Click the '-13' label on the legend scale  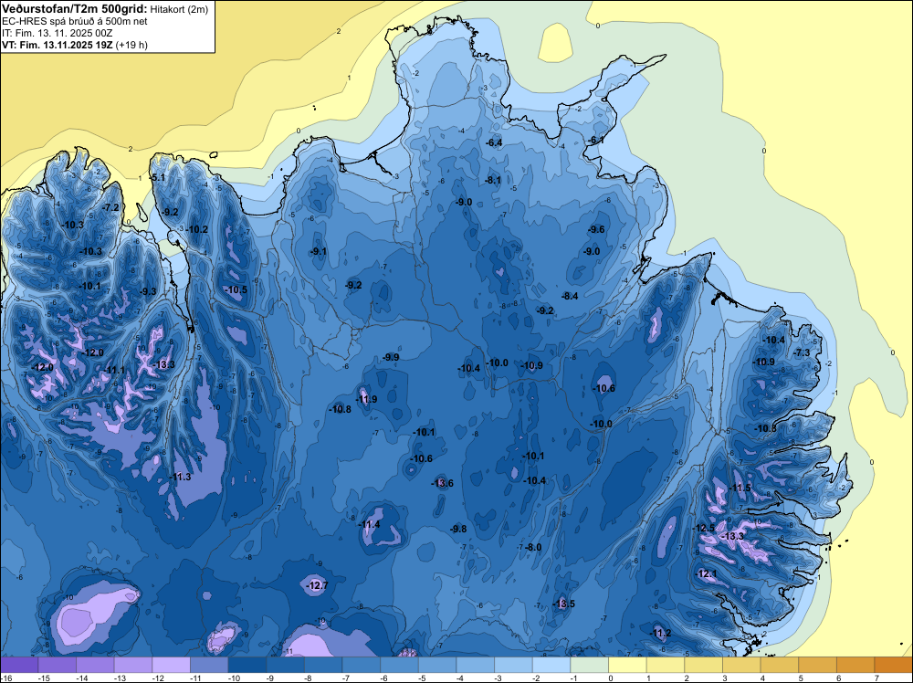coord(120,678)
